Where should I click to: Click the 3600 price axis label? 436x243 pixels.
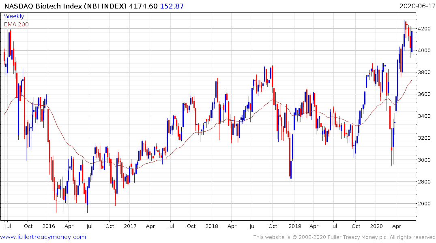(424, 94)
